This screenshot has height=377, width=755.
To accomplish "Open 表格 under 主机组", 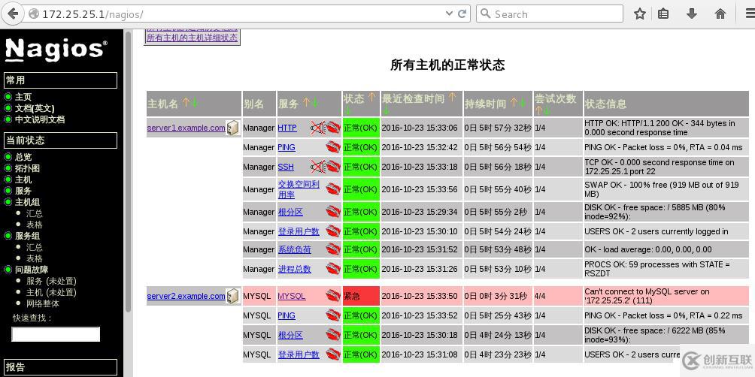I will [34, 225].
